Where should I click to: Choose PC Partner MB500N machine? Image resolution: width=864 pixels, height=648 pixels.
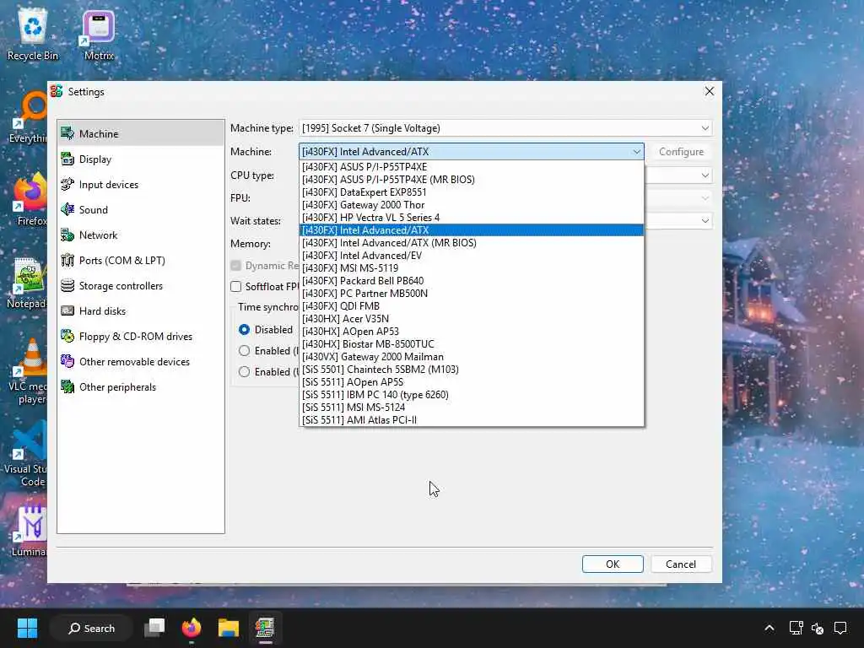tap(471, 293)
